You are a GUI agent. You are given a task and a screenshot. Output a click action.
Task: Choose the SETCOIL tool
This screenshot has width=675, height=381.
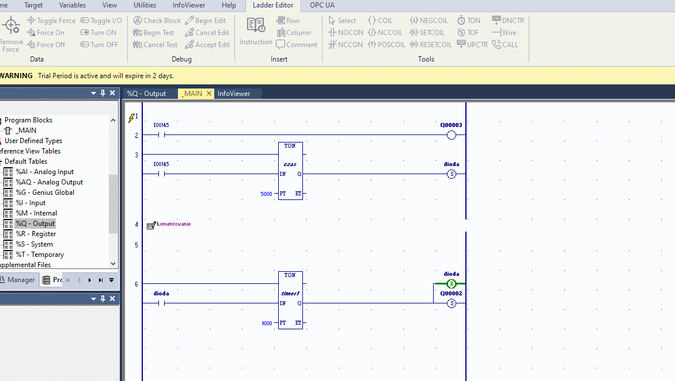427,33
